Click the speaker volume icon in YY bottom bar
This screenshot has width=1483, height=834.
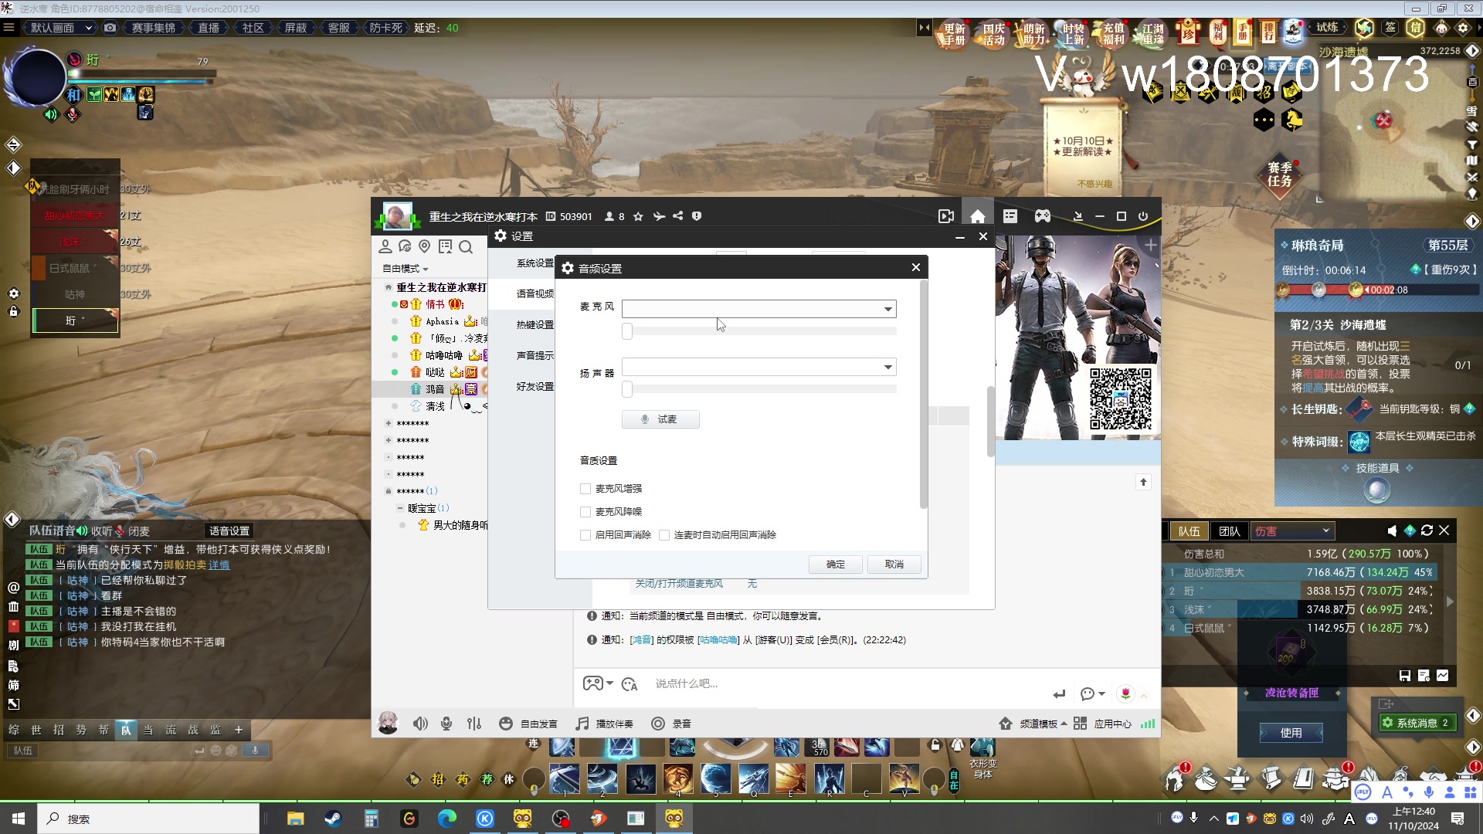tap(420, 724)
